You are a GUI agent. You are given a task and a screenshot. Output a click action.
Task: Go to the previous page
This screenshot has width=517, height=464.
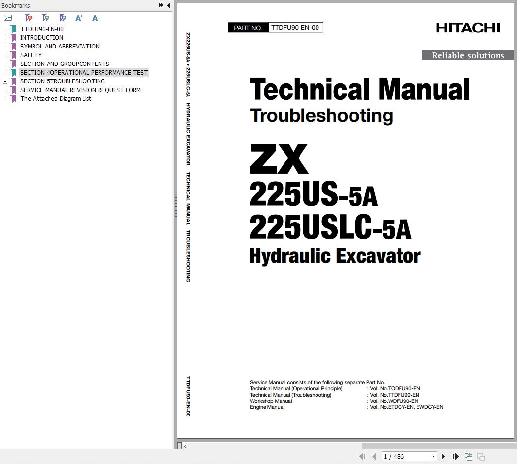[374, 456]
